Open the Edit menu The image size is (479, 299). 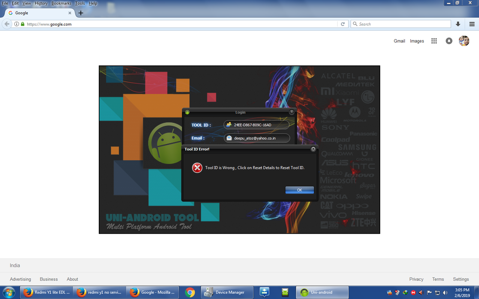tap(15, 3)
